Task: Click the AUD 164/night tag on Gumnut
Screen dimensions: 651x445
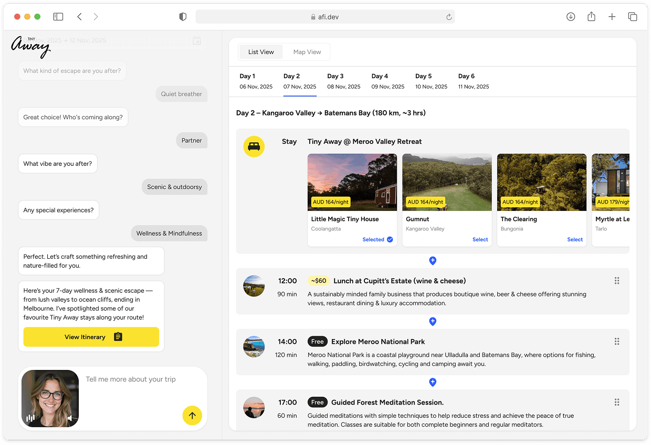Action: point(425,202)
